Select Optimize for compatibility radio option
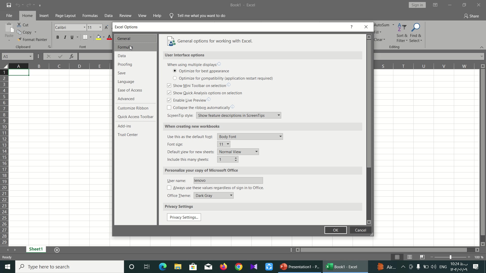This screenshot has height=273, width=486. [x=175, y=78]
